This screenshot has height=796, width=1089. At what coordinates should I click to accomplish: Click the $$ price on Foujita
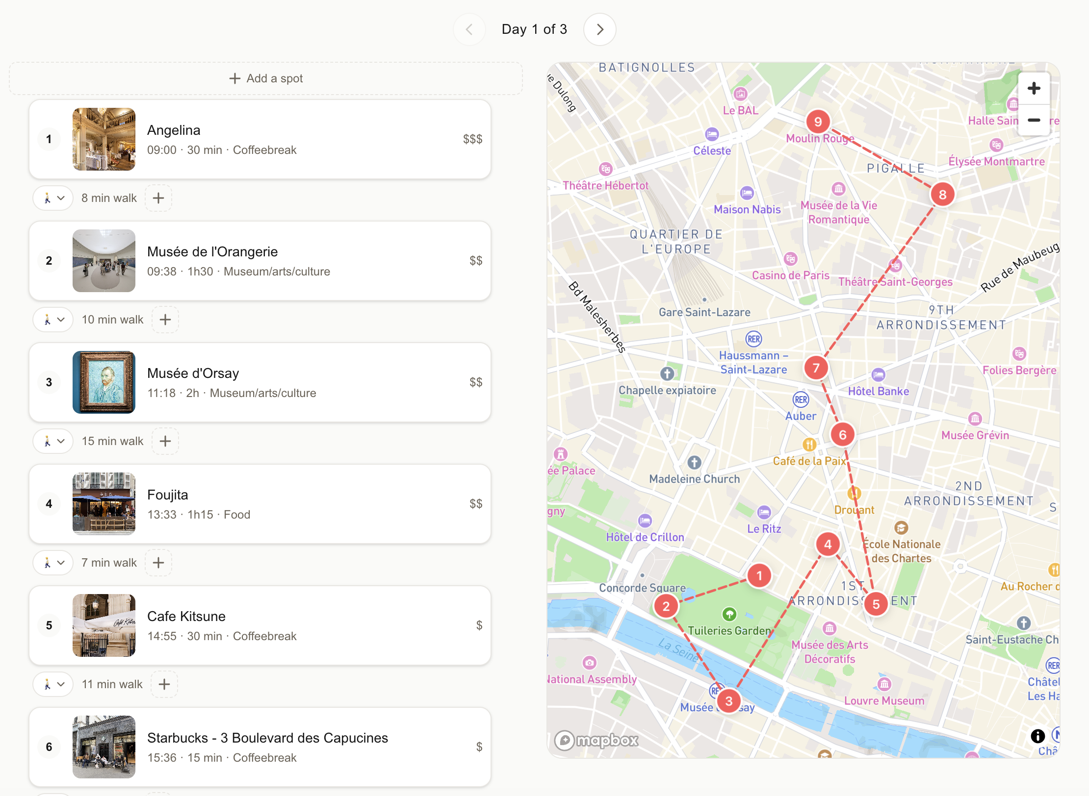click(476, 504)
